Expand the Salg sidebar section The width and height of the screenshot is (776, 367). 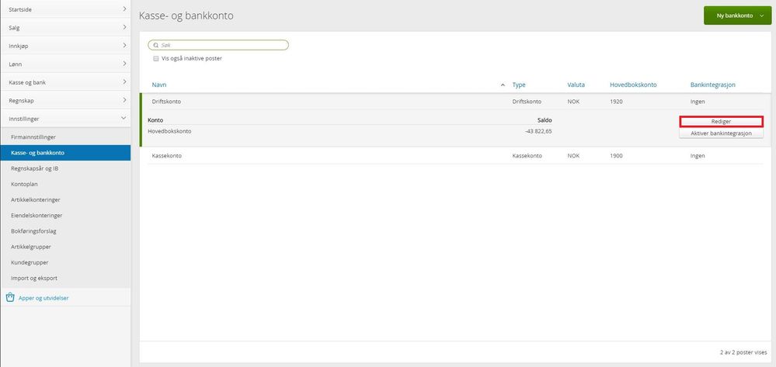[x=65, y=28]
